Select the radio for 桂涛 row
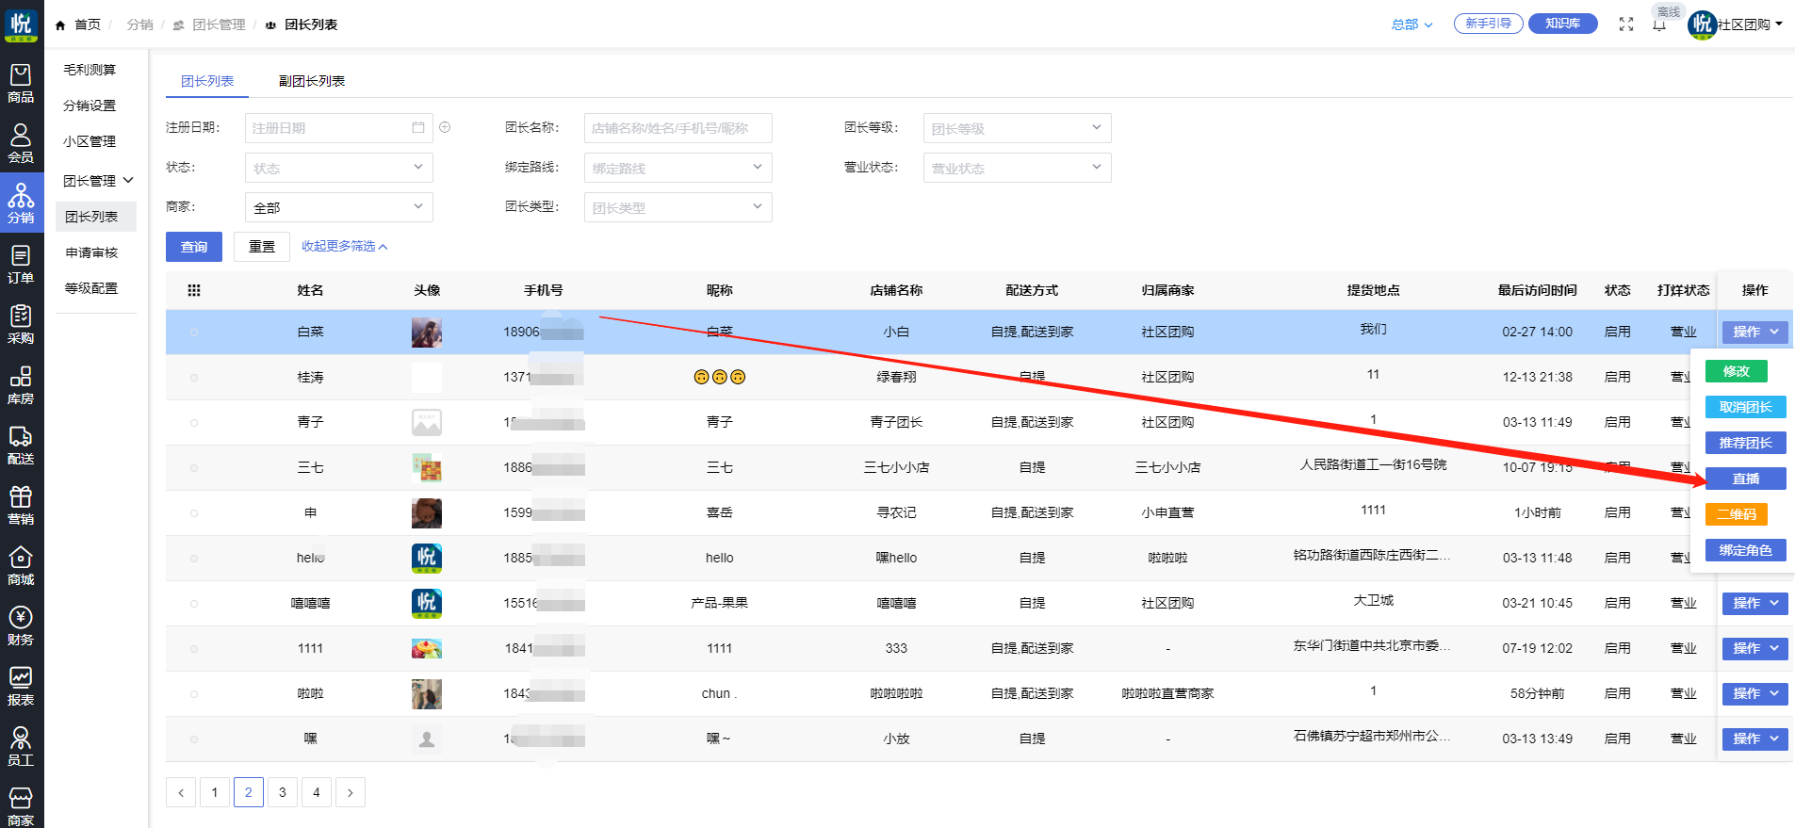The height and width of the screenshot is (828, 1795). tap(194, 378)
